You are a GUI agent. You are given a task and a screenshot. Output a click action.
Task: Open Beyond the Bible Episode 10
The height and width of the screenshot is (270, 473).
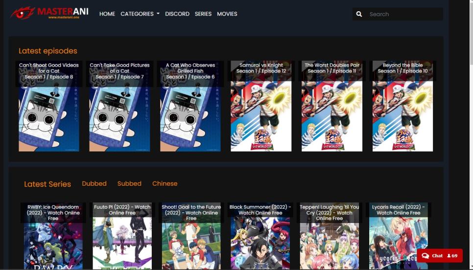402,106
